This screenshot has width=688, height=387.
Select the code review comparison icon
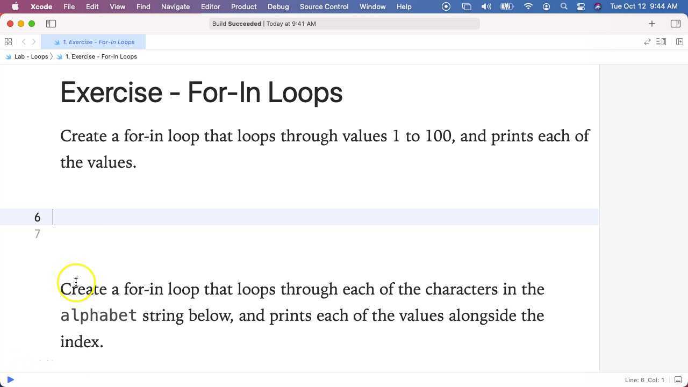click(647, 41)
